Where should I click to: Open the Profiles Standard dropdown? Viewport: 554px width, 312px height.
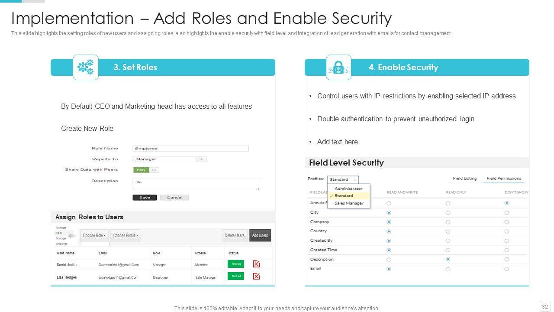(342, 179)
